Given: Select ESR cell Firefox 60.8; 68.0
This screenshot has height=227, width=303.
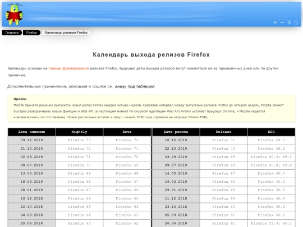Looking at the screenshot, I should pos(272,165).
